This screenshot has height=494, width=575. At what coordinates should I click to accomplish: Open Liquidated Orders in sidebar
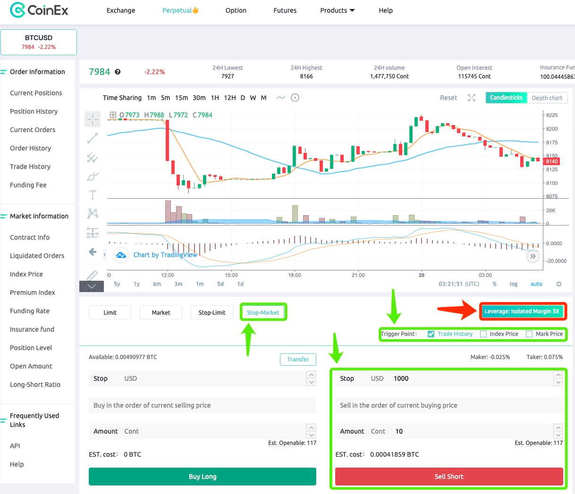click(37, 256)
